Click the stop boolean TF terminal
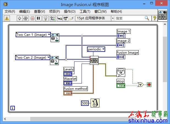This screenshot has height=124, width=170. (x=121, y=86)
